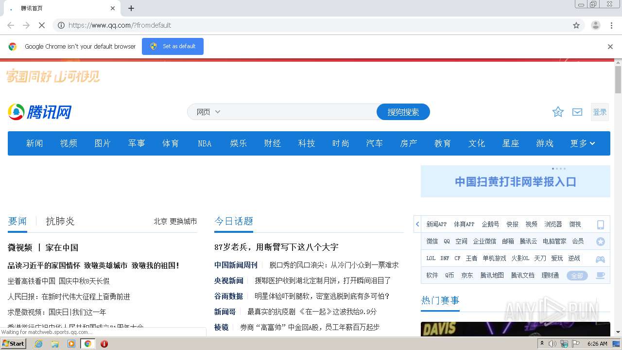Viewport: 622px width, 350px height.
Task: Open the media player taskbar icon
Action: pyautogui.click(x=71, y=344)
